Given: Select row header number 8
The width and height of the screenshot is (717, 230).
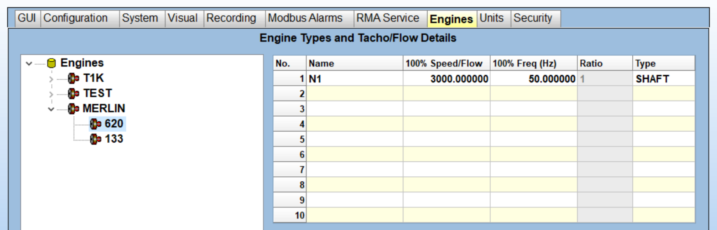Looking at the screenshot, I should pyautogui.click(x=290, y=185).
